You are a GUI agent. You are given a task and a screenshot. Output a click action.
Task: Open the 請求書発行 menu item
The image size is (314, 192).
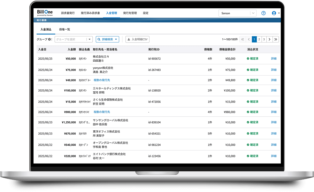pyautogui.click(x=68, y=13)
